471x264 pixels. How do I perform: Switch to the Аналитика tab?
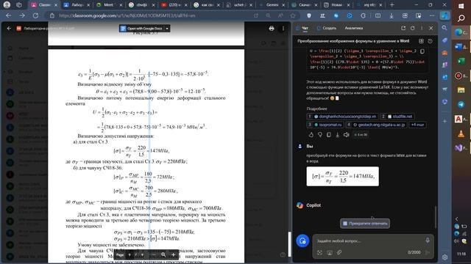click(x=353, y=28)
